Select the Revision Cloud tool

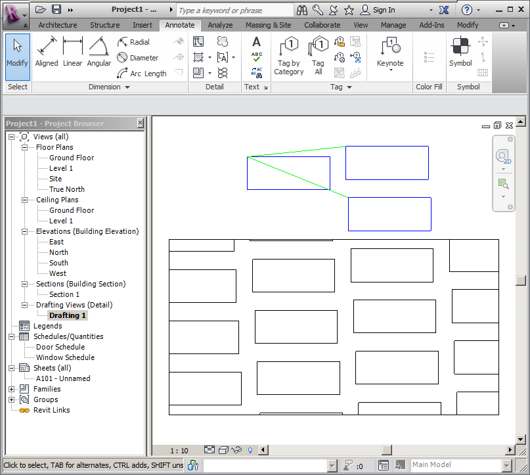[223, 41]
